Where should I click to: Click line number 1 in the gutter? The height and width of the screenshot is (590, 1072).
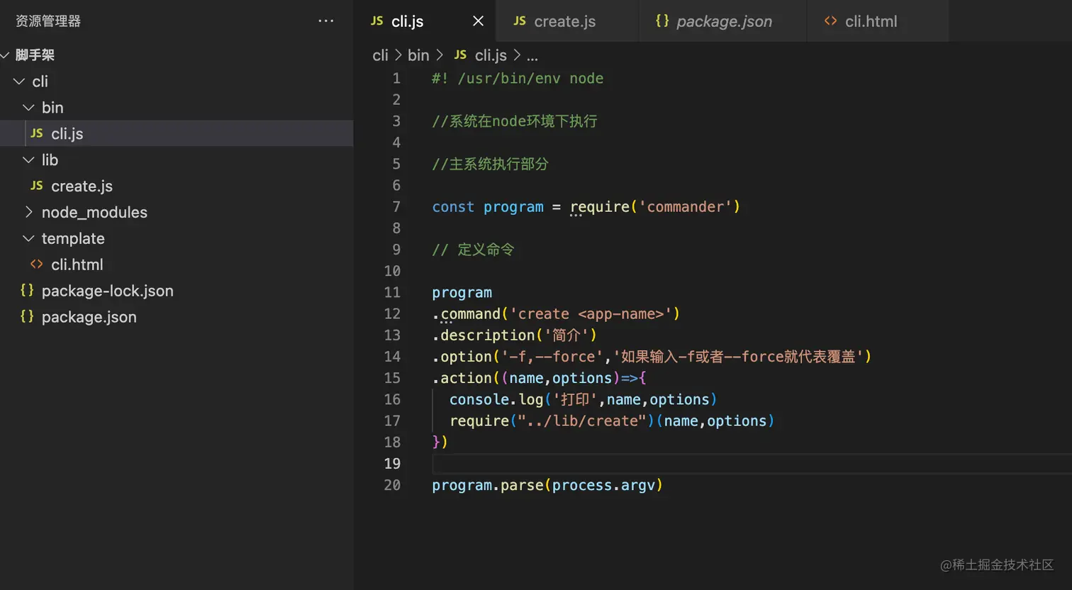click(x=396, y=79)
